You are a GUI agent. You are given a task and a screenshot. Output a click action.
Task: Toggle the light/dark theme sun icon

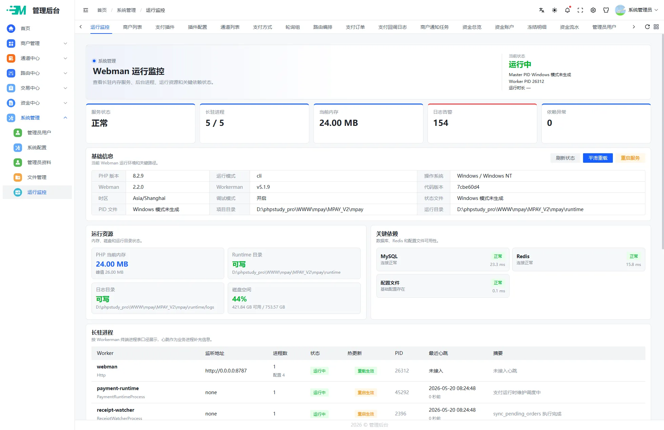[x=555, y=10]
